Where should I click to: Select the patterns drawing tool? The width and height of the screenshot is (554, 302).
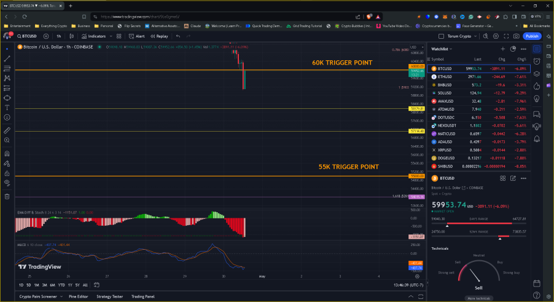7,78
